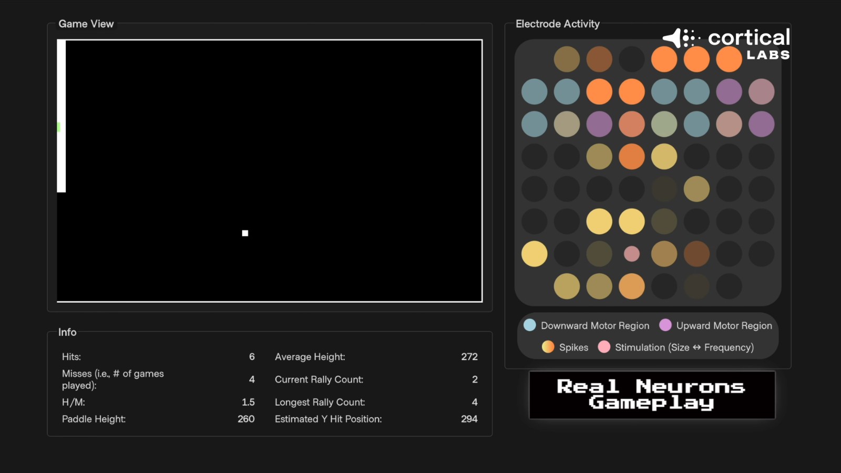
Task: Click the Hits label in Info
Action: (x=71, y=357)
